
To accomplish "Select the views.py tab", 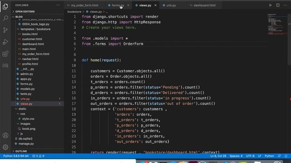I will click(x=145, y=5).
